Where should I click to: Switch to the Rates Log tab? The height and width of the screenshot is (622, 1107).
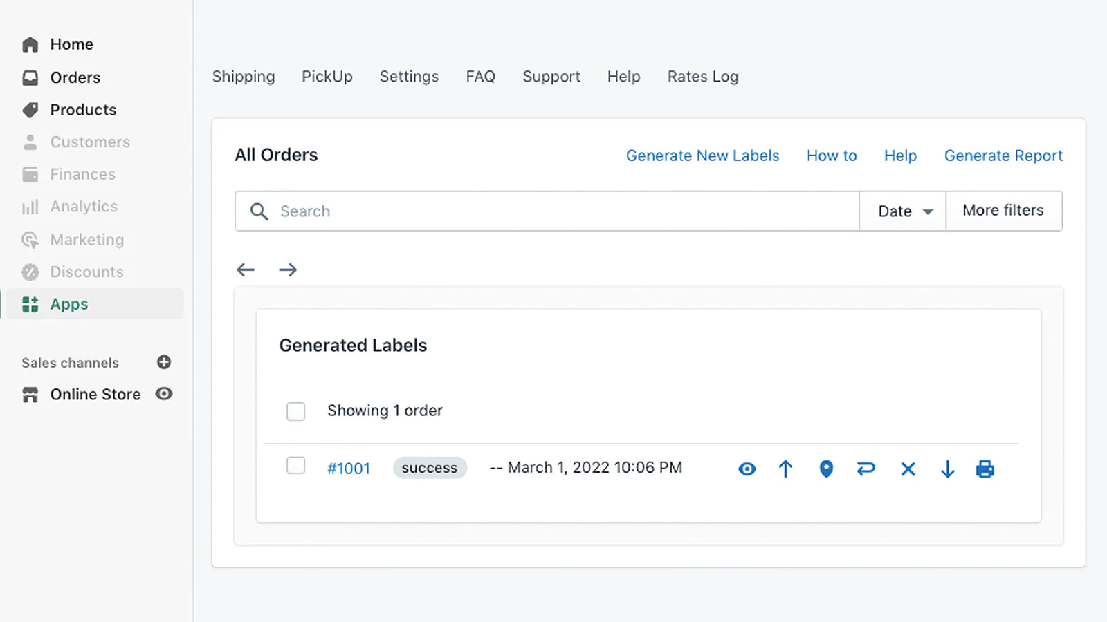[x=703, y=77]
